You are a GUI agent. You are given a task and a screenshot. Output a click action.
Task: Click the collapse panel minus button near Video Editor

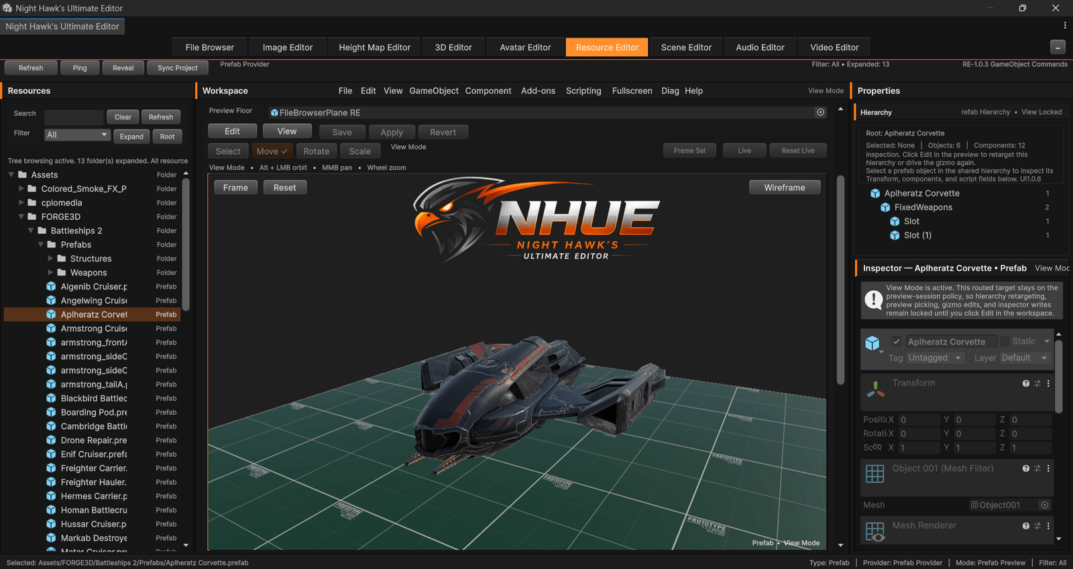pos(1058,48)
